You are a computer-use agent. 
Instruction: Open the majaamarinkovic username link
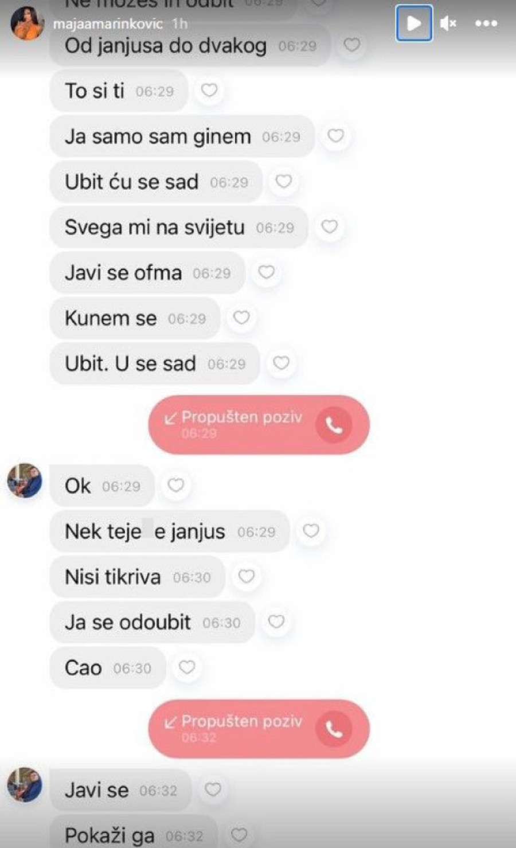tap(108, 24)
